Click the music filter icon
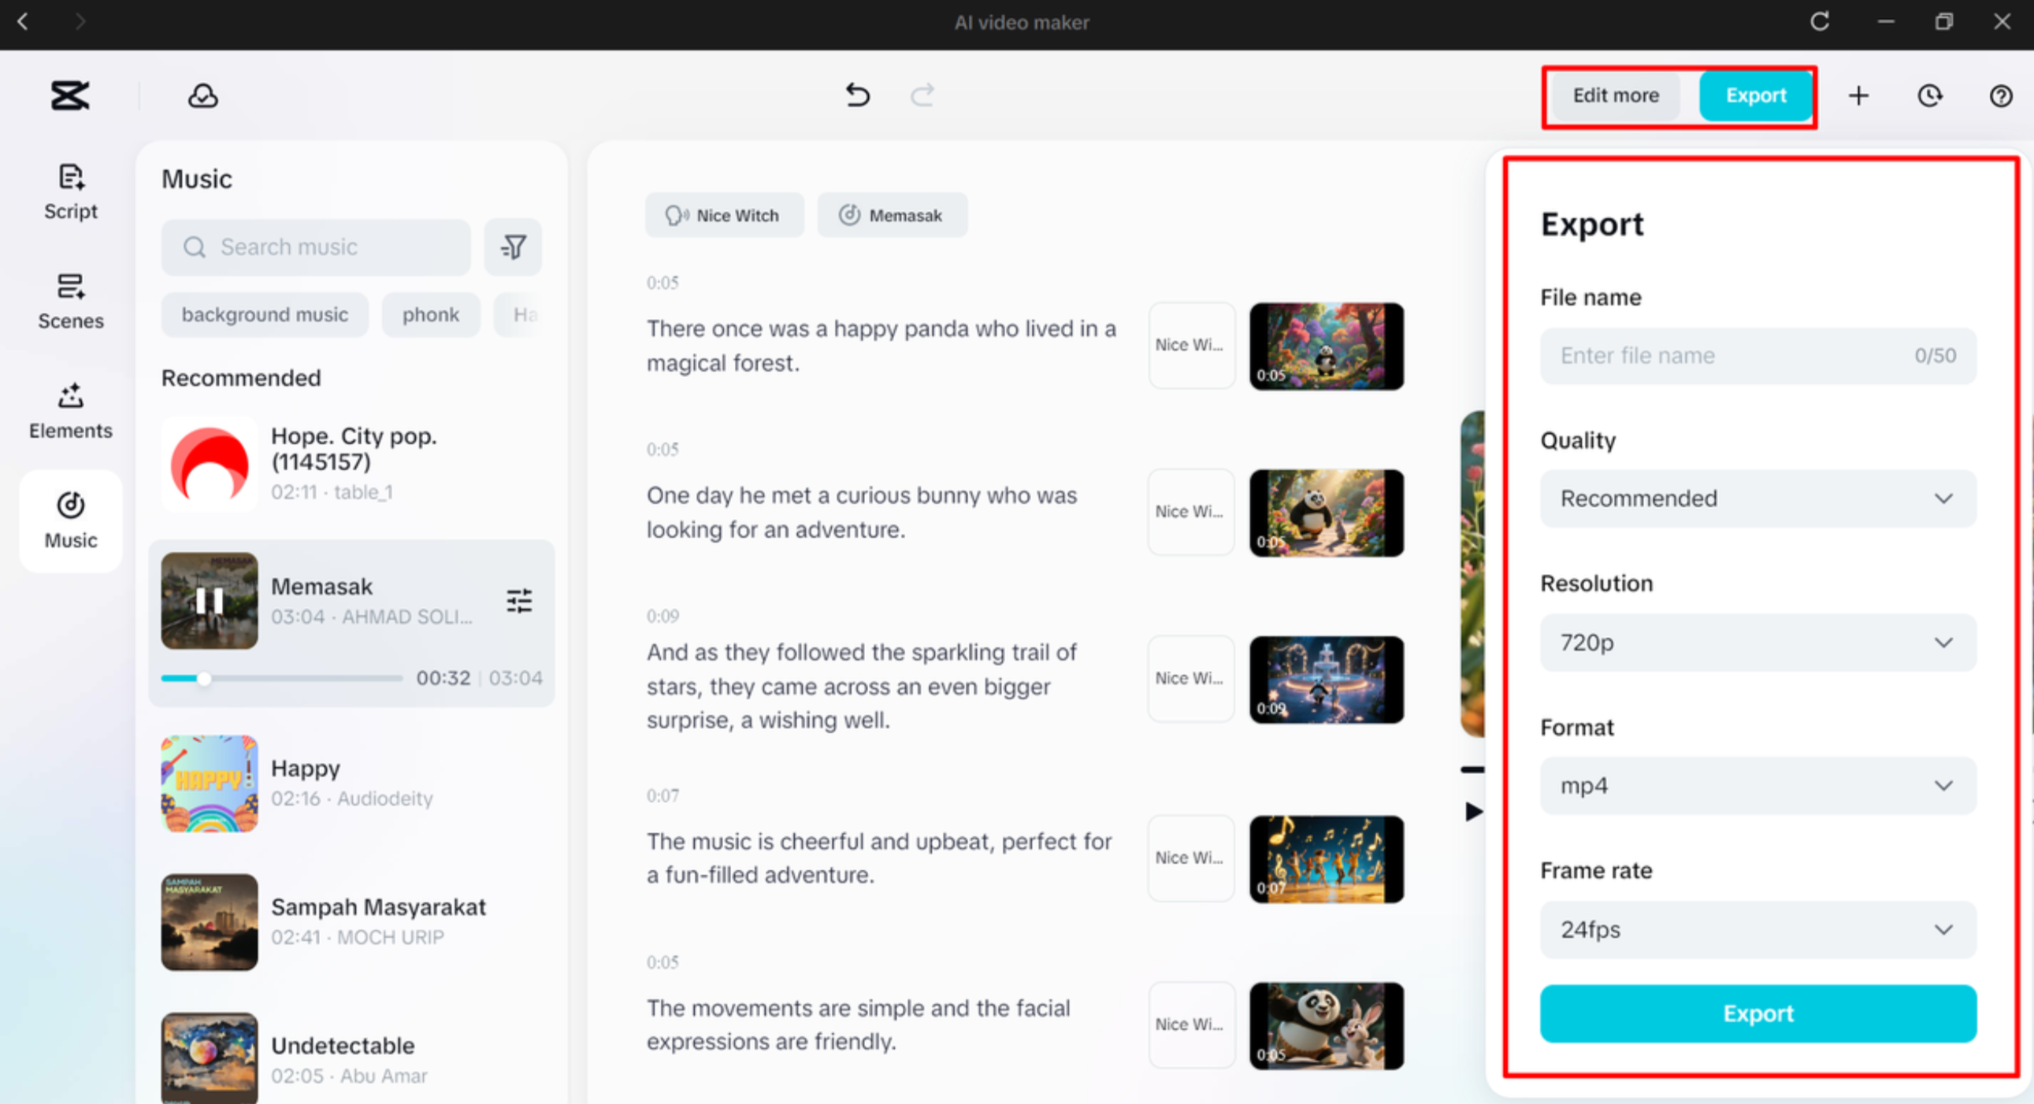Image resolution: width=2034 pixels, height=1104 pixels. click(x=513, y=247)
